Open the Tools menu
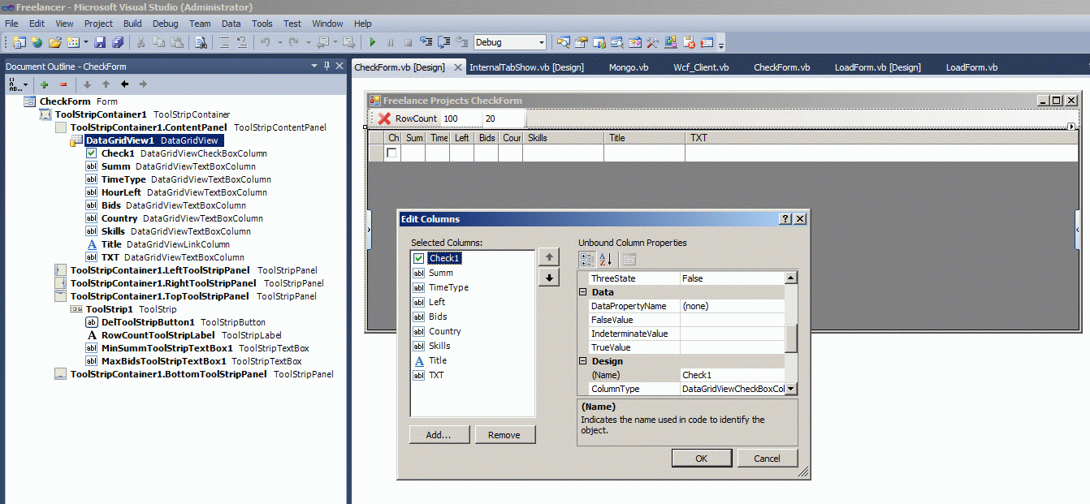1090x504 pixels. pos(262,24)
